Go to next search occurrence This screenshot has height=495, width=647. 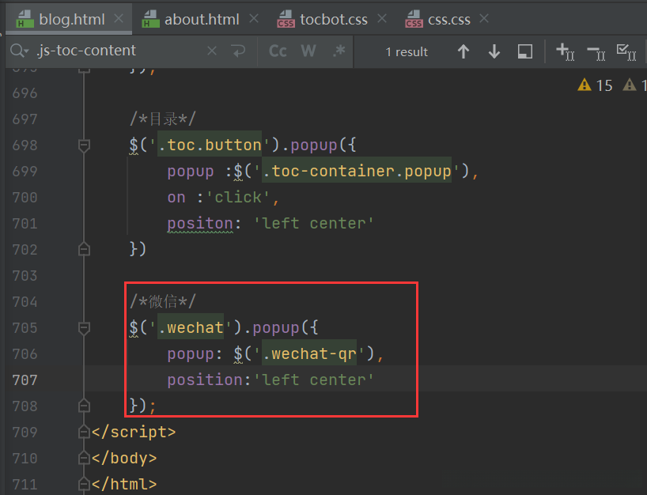(494, 51)
